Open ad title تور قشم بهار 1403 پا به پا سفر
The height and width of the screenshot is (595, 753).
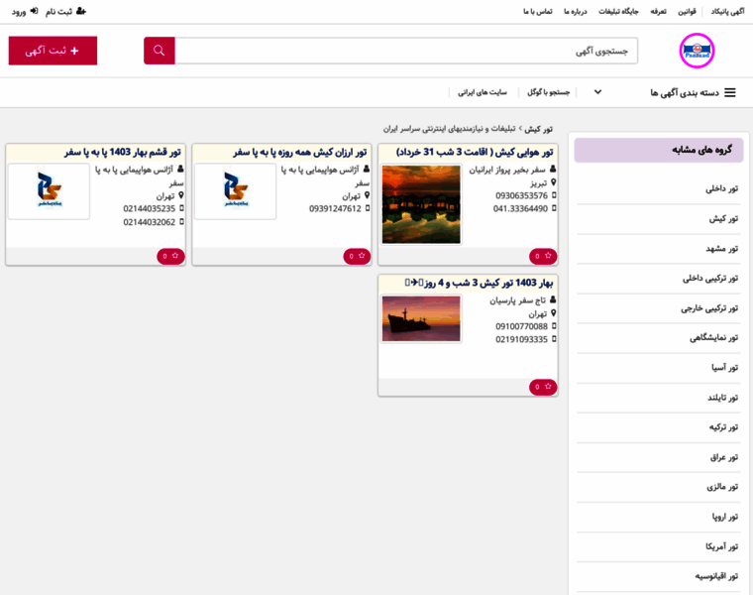pos(123,153)
